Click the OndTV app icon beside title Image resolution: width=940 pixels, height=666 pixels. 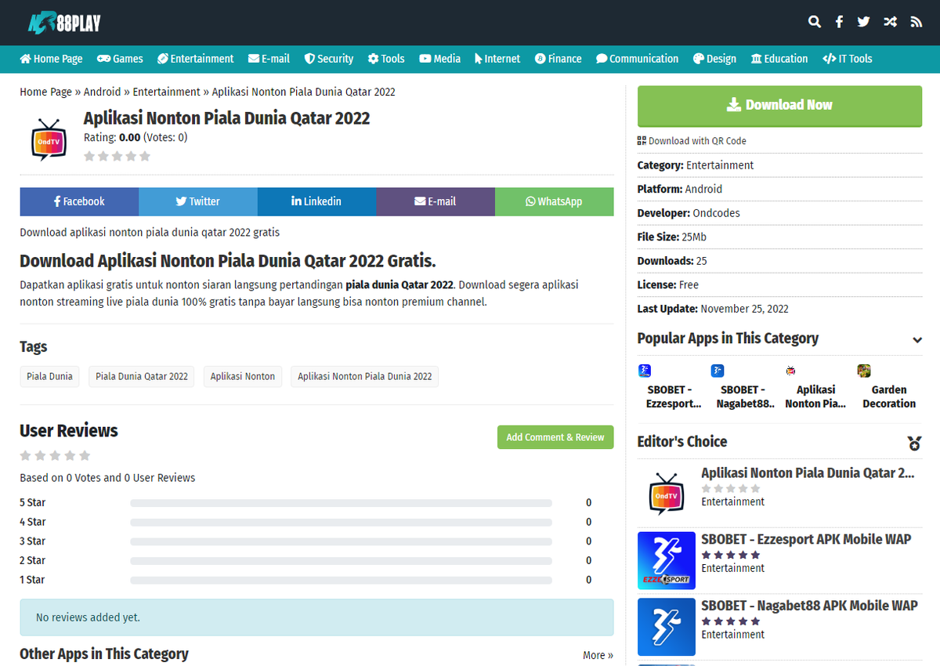coord(49,139)
